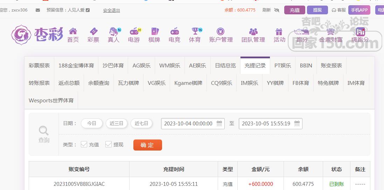The width and height of the screenshot is (384, 190).
Task: Open the mail envelope icon near username
Action: pyautogui.click(x=38, y=10)
